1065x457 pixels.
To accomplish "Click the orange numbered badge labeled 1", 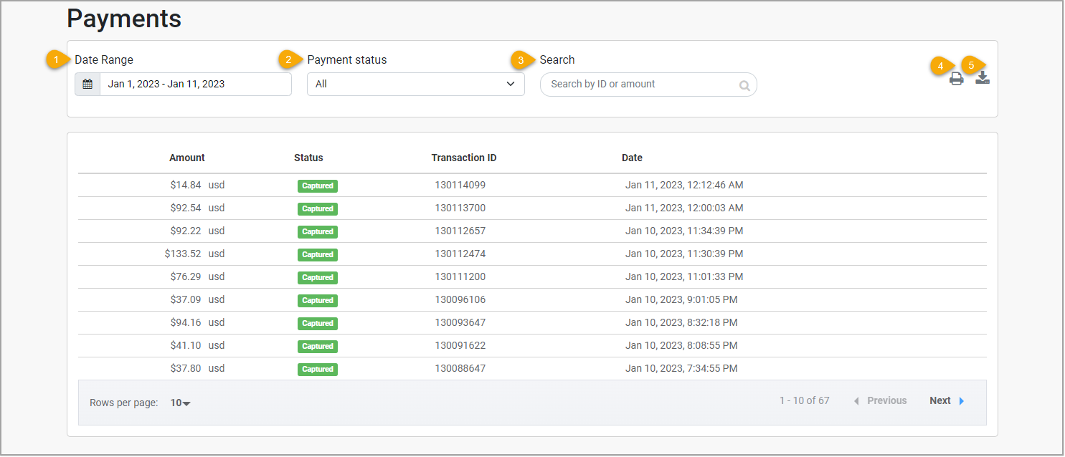I will click(x=56, y=59).
